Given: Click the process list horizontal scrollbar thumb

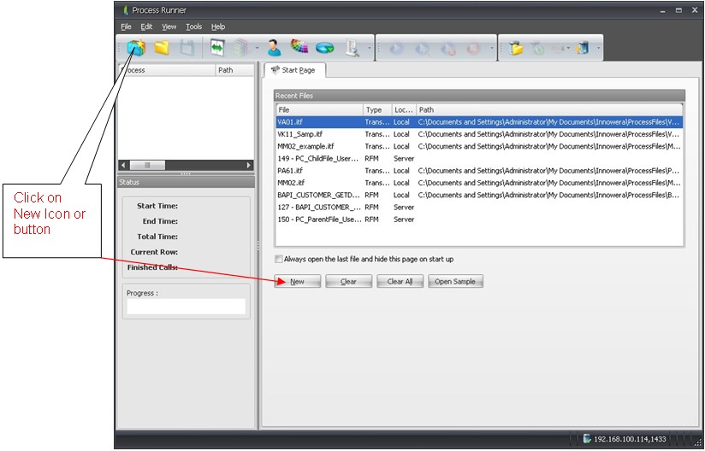Looking at the screenshot, I should [x=147, y=165].
